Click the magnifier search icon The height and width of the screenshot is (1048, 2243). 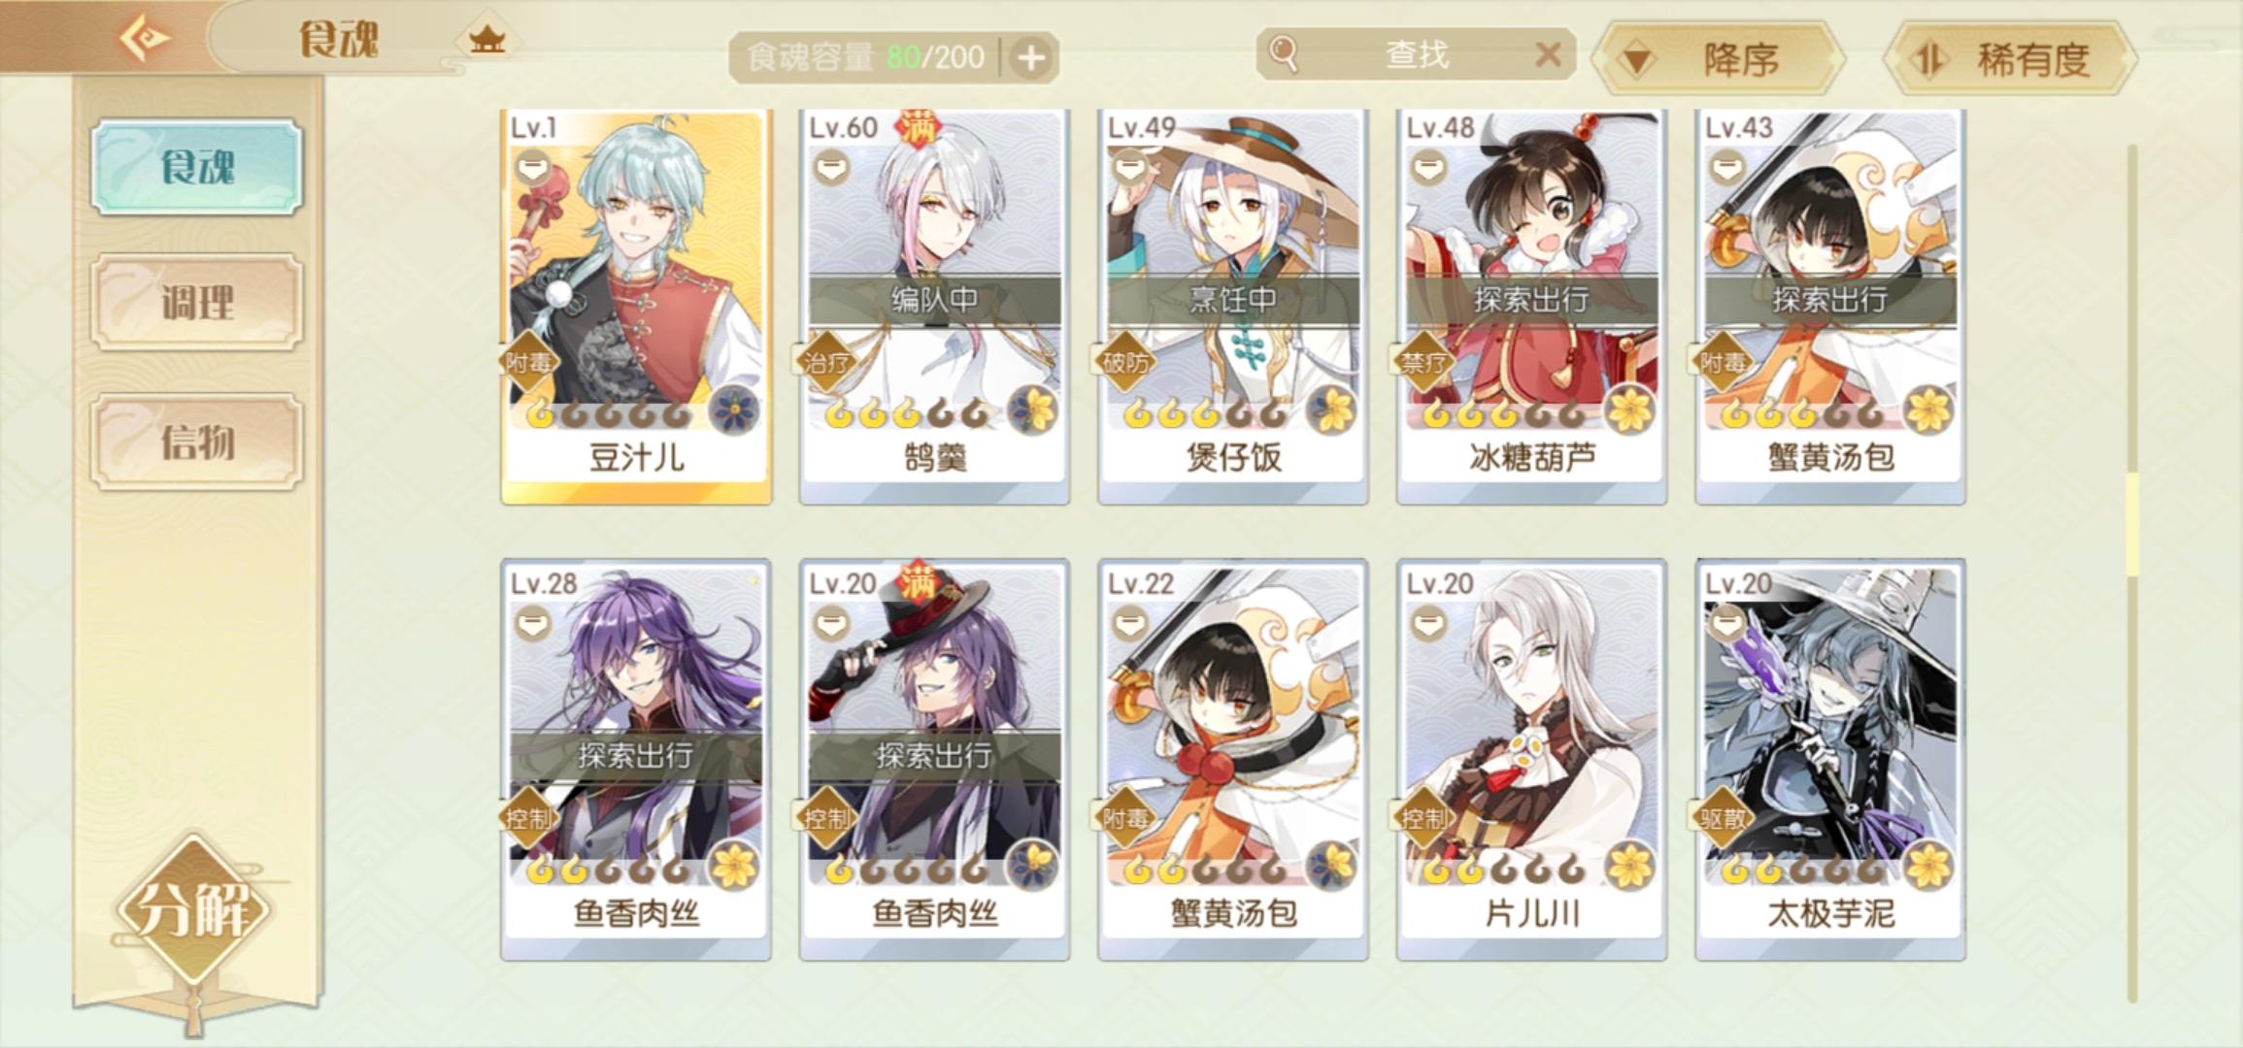pyautogui.click(x=1284, y=53)
